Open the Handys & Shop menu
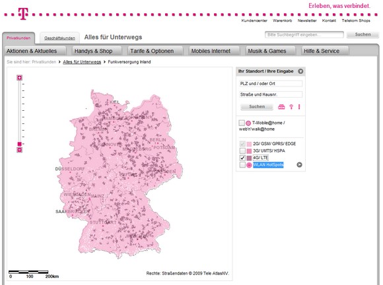 [x=97, y=51]
